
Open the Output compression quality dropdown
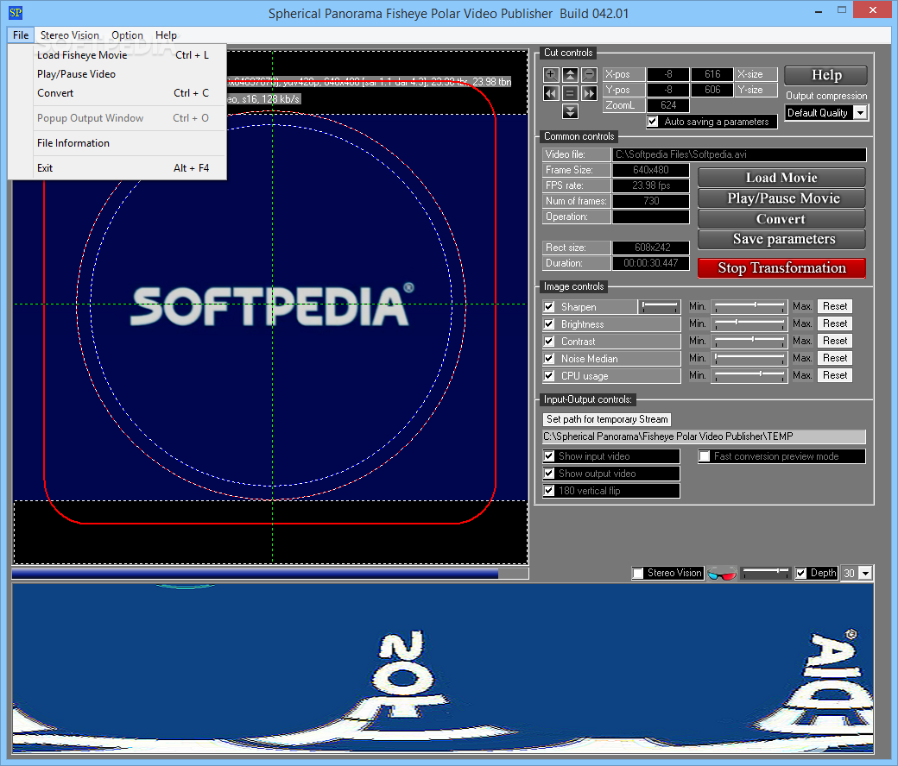coord(860,113)
